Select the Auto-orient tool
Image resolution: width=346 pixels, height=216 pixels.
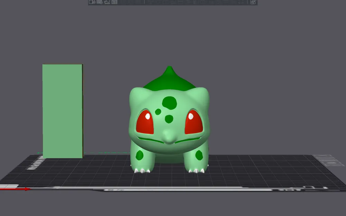click(x=107, y=3)
